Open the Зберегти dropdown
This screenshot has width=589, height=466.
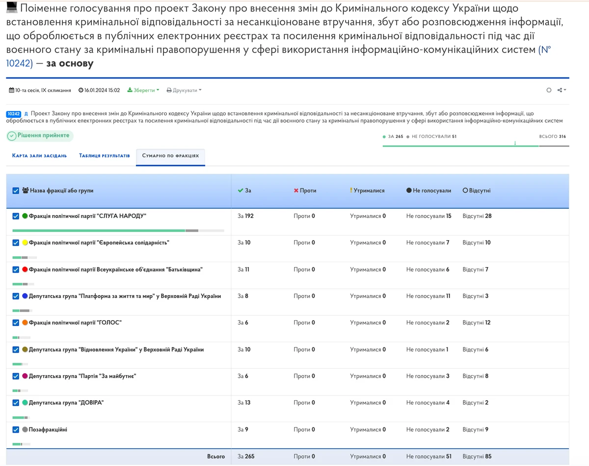click(143, 90)
